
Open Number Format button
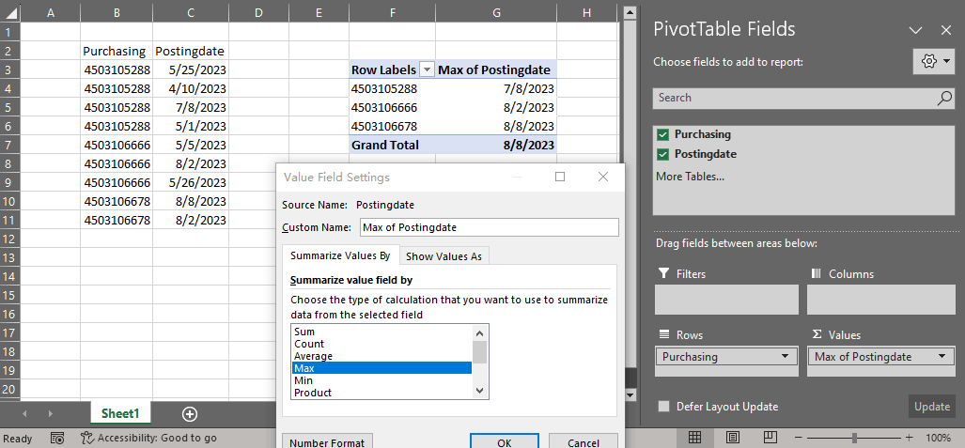(x=327, y=441)
